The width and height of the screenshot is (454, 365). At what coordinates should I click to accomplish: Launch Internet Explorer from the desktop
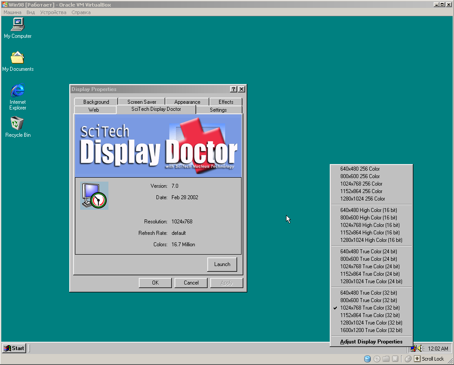click(x=18, y=91)
